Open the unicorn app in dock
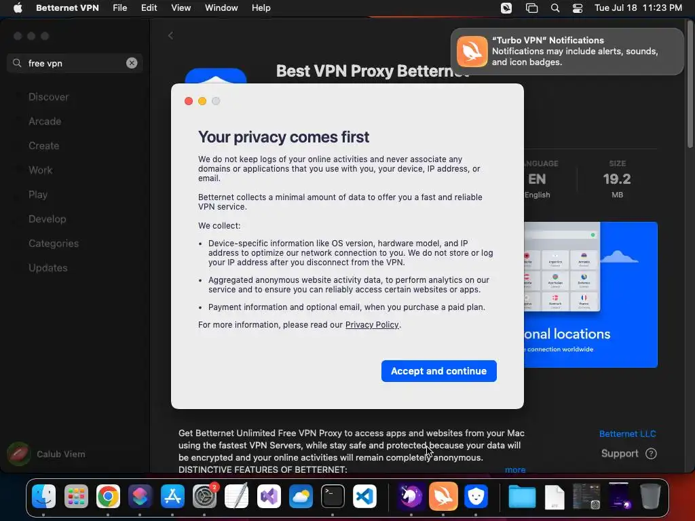Viewport: 695px width, 521px height. tap(411, 496)
